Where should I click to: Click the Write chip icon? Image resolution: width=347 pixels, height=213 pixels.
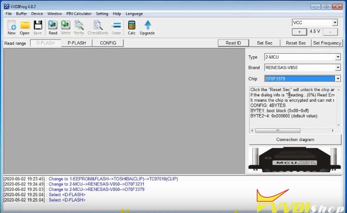point(66,27)
